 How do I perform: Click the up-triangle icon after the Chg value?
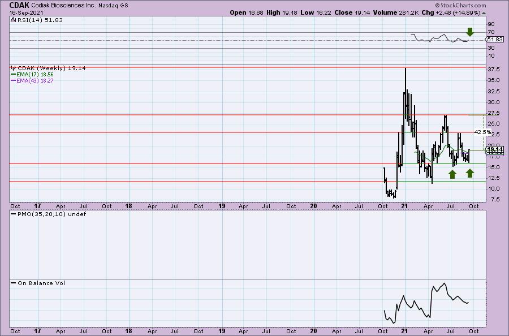[484, 14]
